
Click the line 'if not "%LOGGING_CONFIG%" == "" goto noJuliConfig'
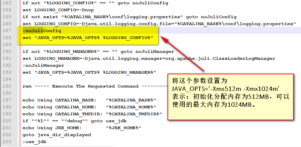coord(95,3)
